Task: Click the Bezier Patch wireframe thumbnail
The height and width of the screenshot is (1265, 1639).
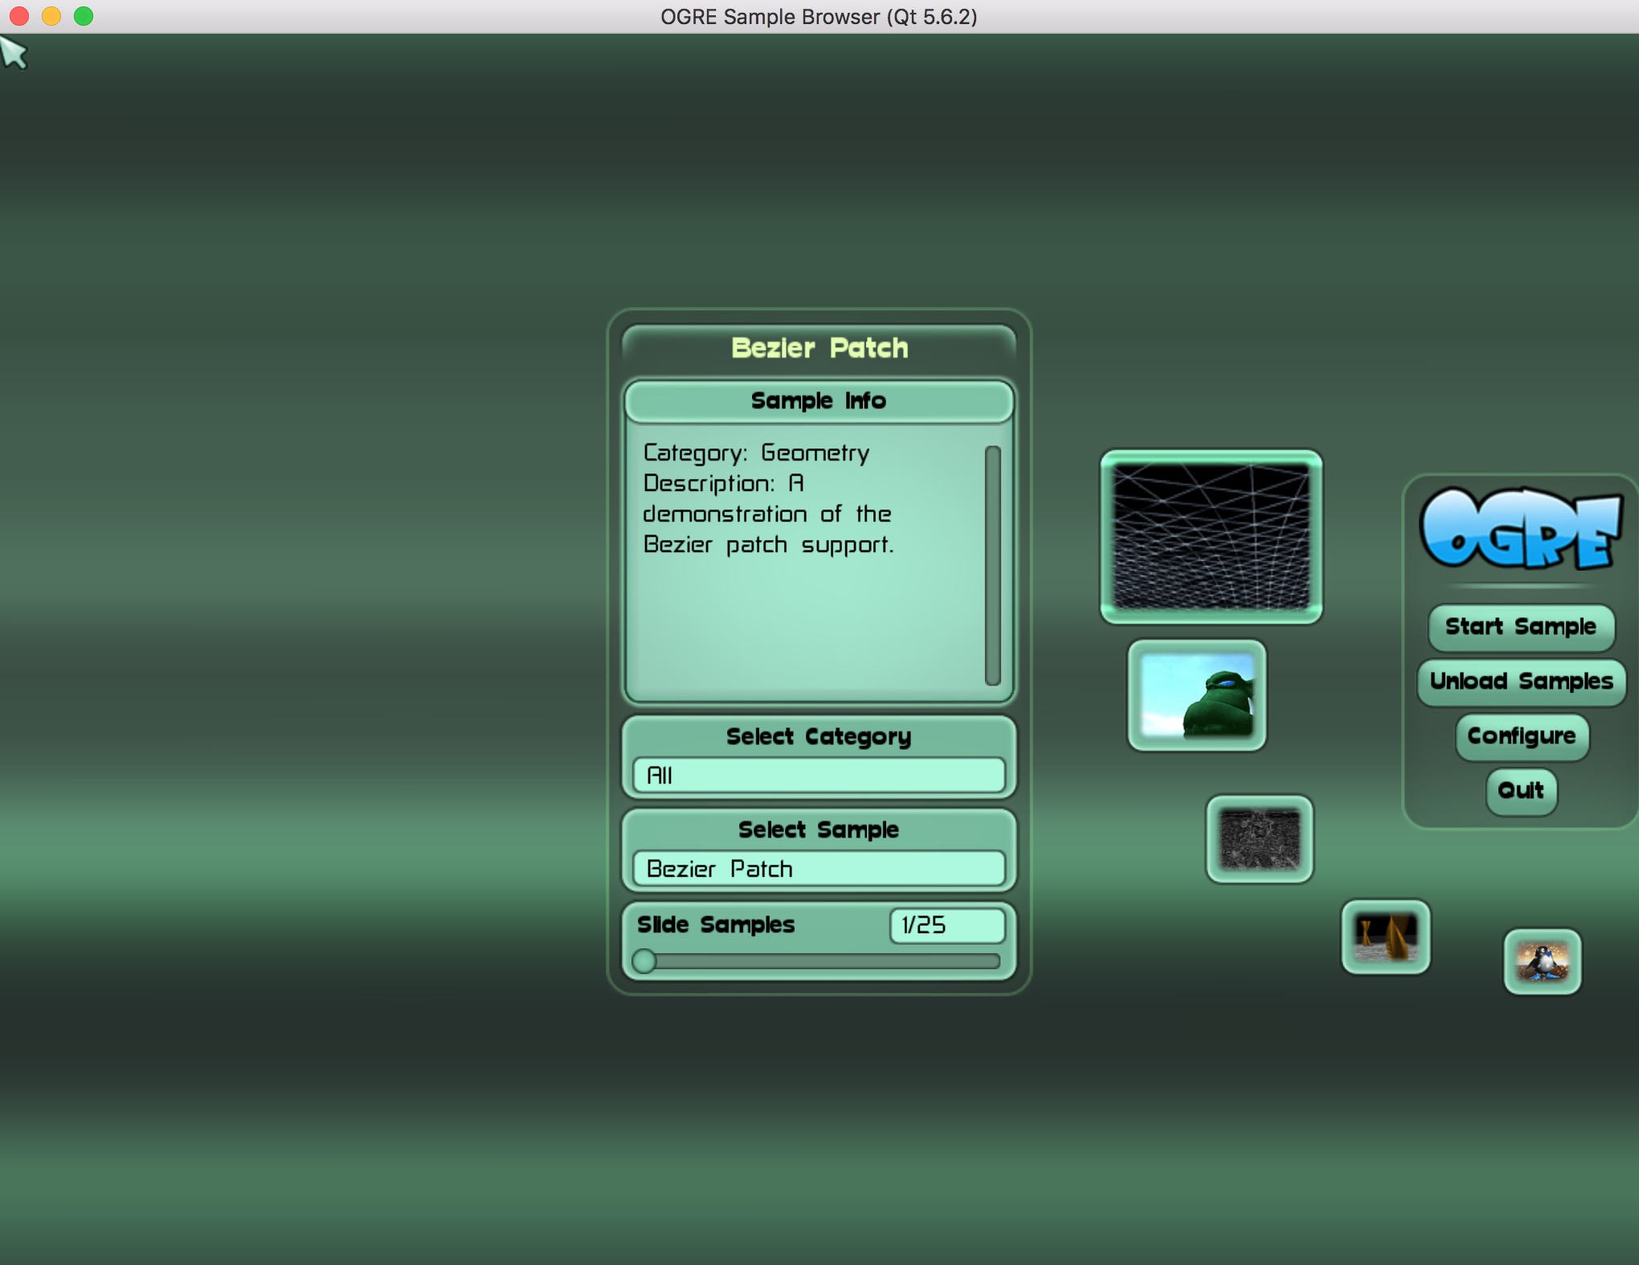Action: pos(1211,536)
